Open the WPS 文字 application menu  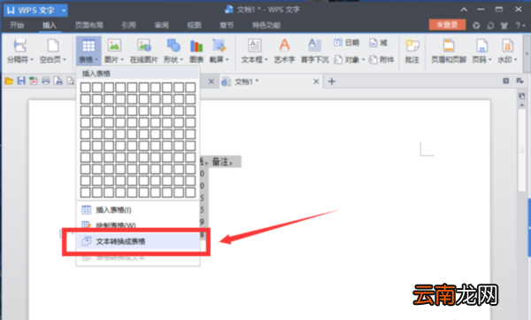click(35, 10)
